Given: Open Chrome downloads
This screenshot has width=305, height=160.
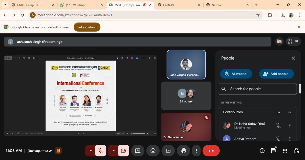Looking at the screenshot, I should (x=283, y=15).
